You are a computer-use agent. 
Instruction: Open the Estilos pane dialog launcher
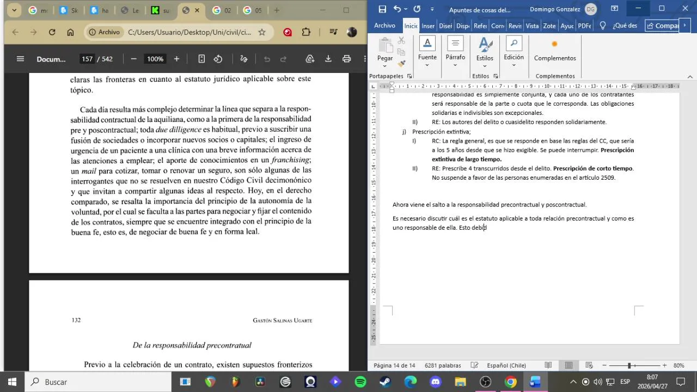(496, 76)
